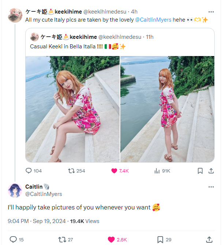Click the 9:04 PM Sep 19, 2024 timestamp

coord(37,221)
